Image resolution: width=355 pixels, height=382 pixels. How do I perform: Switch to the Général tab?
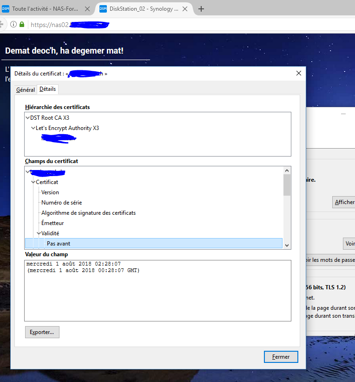(25, 89)
